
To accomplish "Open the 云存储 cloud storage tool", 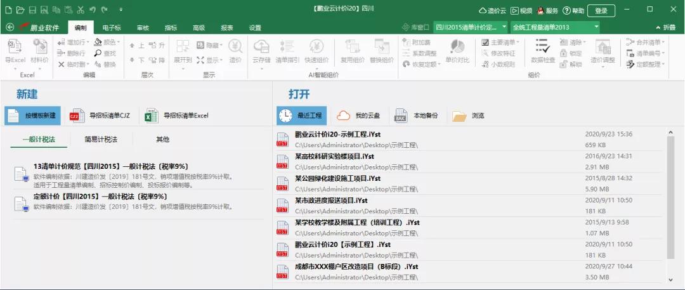I will tap(261, 51).
